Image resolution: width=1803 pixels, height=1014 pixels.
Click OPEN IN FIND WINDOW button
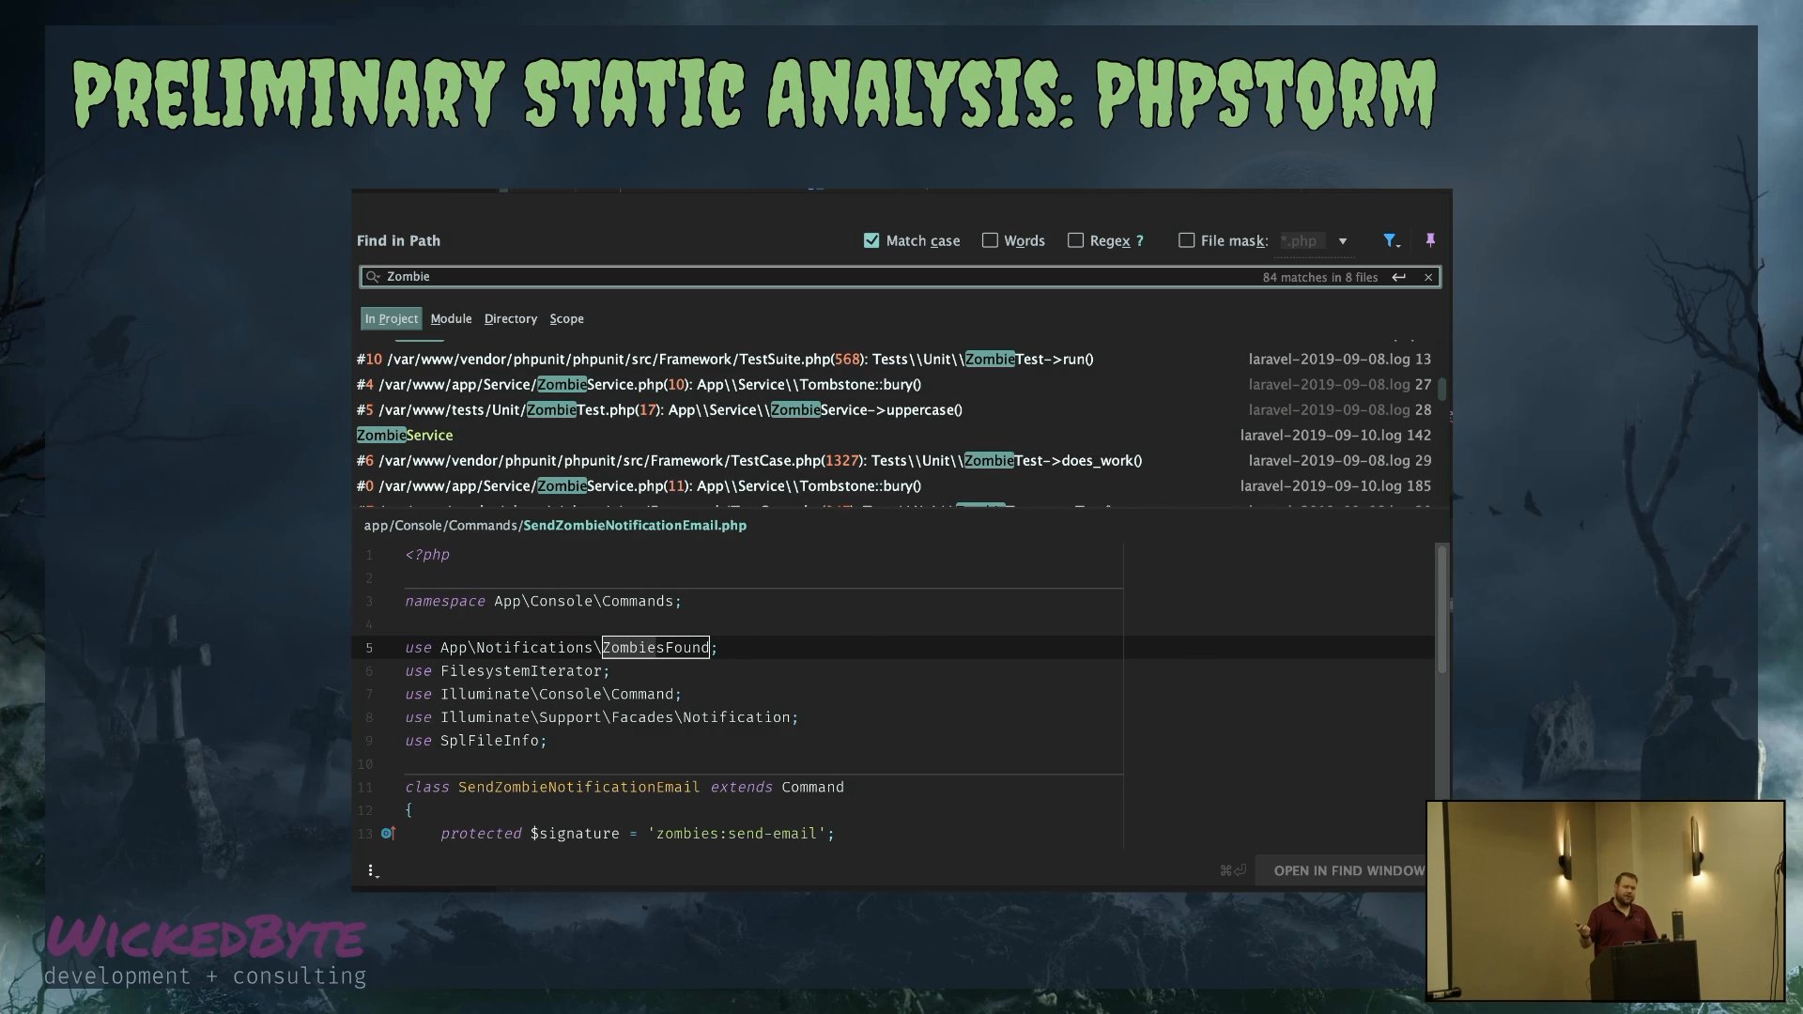tap(1348, 871)
